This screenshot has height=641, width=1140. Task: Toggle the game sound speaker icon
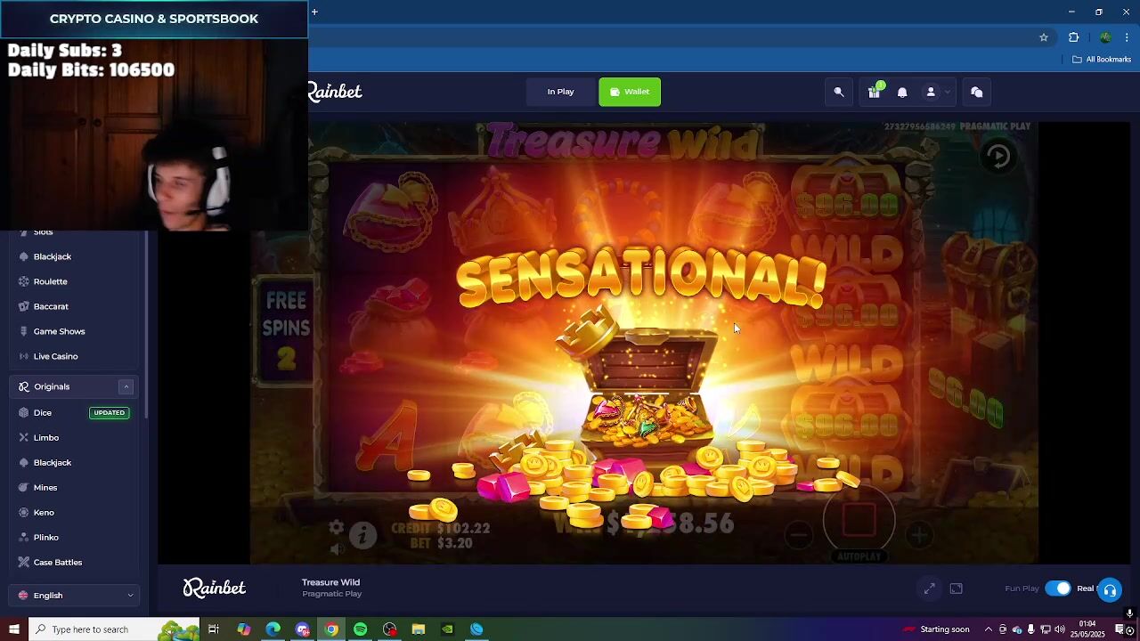(336, 548)
